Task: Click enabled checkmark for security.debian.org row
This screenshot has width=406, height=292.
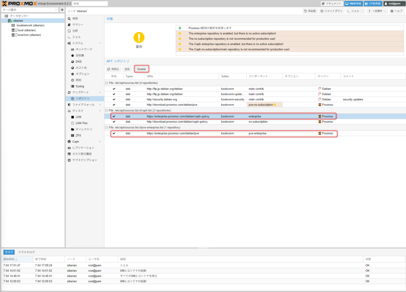Action: pyautogui.click(x=114, y=99)
